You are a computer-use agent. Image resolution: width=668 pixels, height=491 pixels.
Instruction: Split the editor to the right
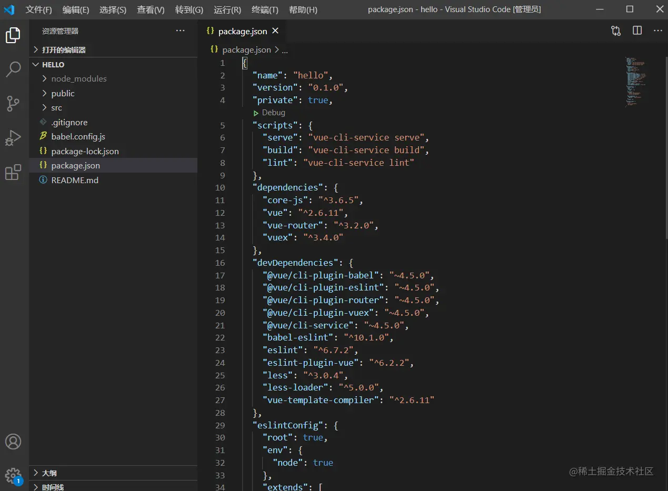[x=637, y=31]
